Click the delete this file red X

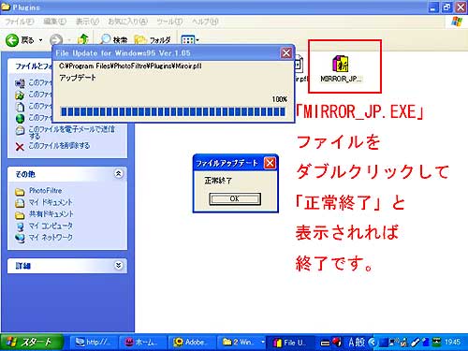point(20,147)
